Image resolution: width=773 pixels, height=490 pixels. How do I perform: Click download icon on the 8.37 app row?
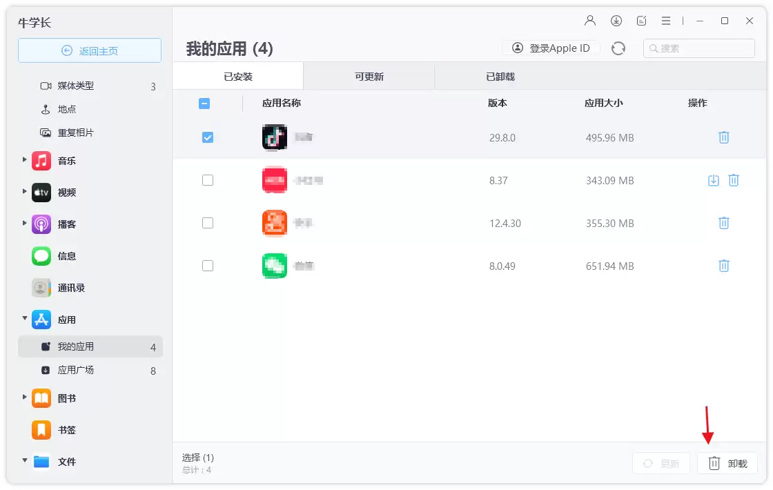(714, 180)
